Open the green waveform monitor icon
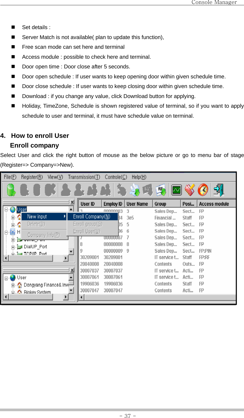This screenshot has height=418, width=244. tap(177, 190)
